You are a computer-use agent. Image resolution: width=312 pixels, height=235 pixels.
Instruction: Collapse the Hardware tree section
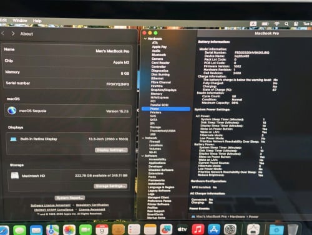[145, 39]
